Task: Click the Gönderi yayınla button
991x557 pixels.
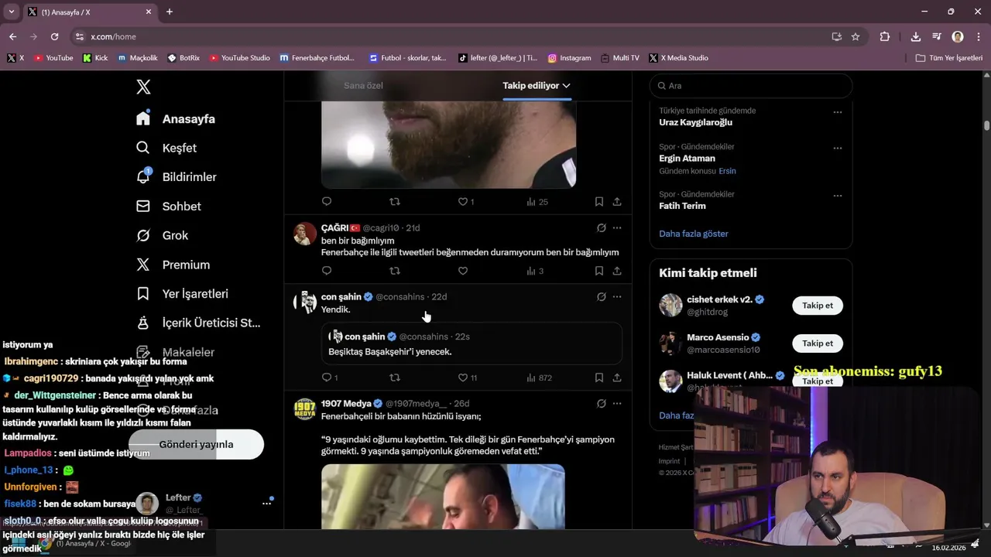Action: [196, 444]
